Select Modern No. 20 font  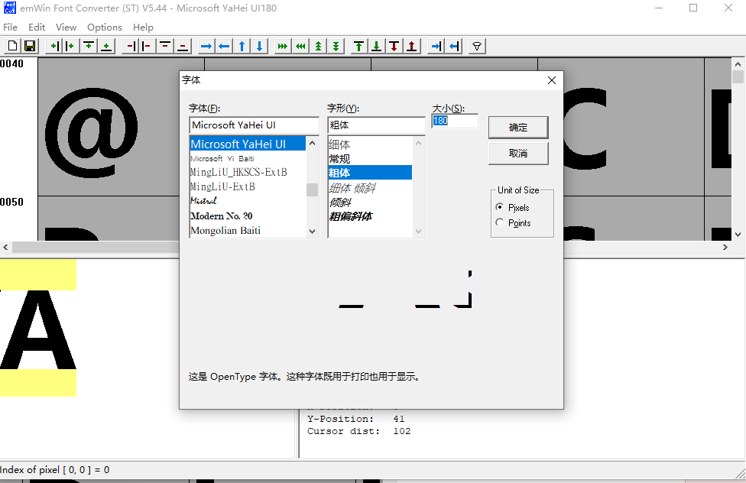tap(248, 216)
